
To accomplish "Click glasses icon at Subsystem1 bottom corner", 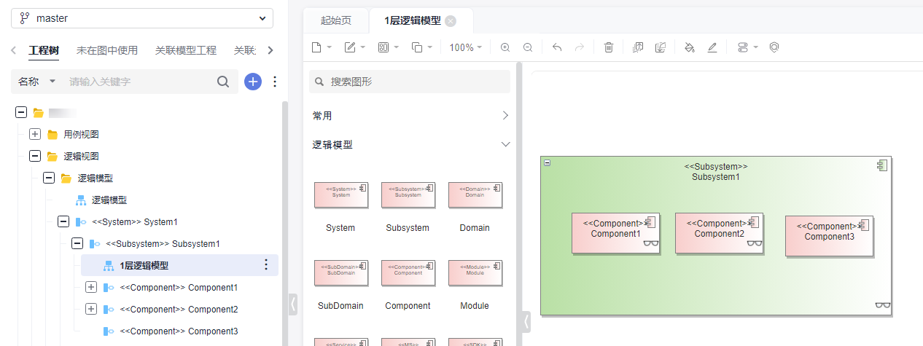I will tap(883, 305).
